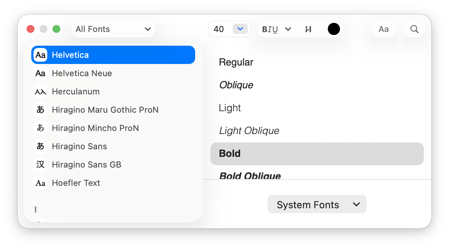Viewport: 449px width, 249px height.
Task: Click the Aa preview icon beside Hoefler Text
Action: (40, 183)
